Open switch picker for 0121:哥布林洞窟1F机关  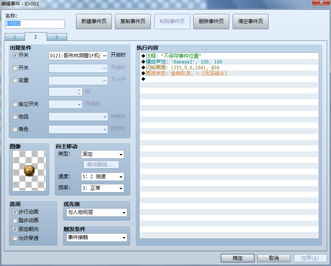click(105, 56)
